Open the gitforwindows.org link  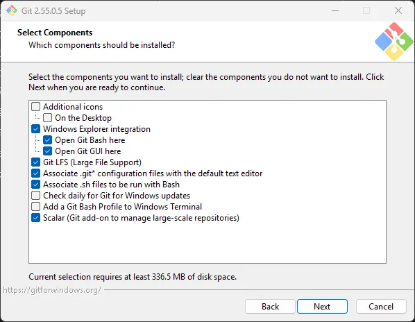(52, 290)
